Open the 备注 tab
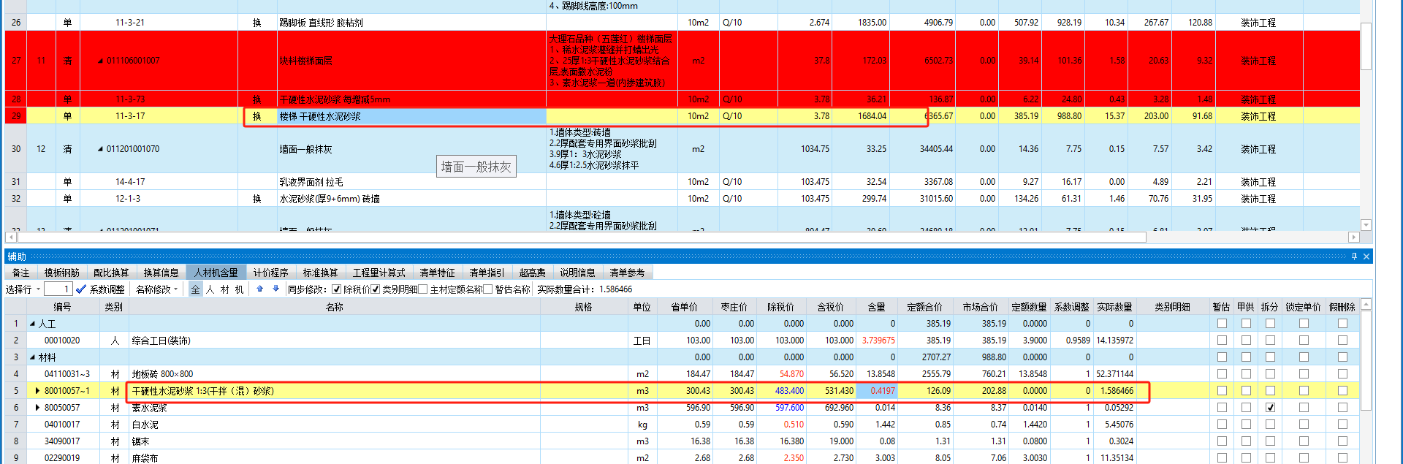1403x464 pixels. pyautogui.click(x=21, y=273)
